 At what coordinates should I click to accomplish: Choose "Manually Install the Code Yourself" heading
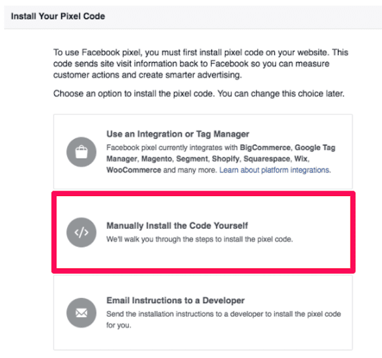coord(177,226)
